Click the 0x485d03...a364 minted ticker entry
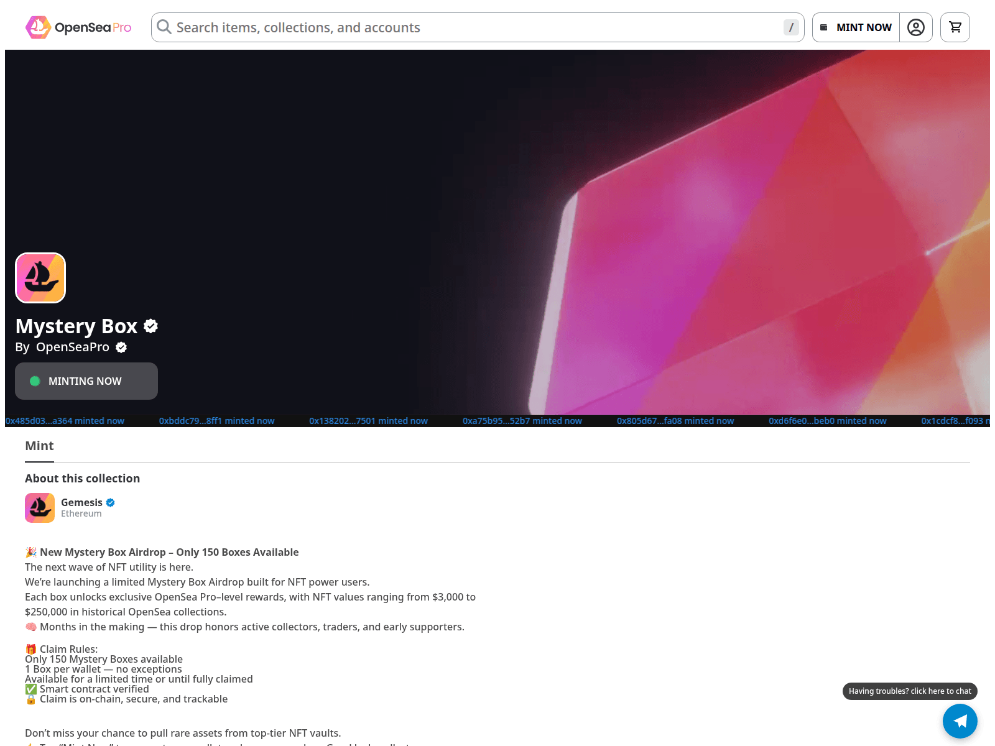Screen dimensions: 995x746 pyautogui.click(x=65, y=421)
